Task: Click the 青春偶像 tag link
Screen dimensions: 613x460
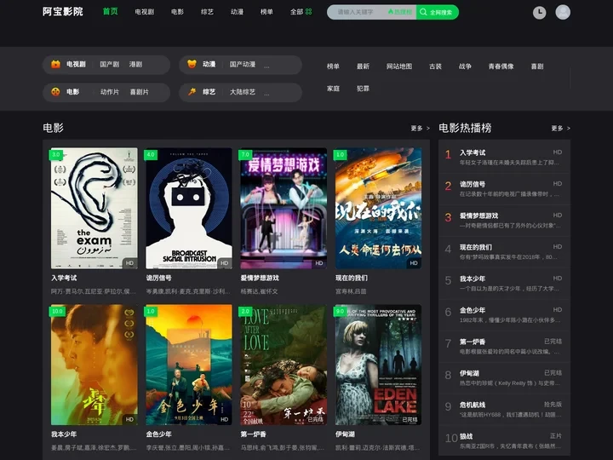Action: (501, 66)
